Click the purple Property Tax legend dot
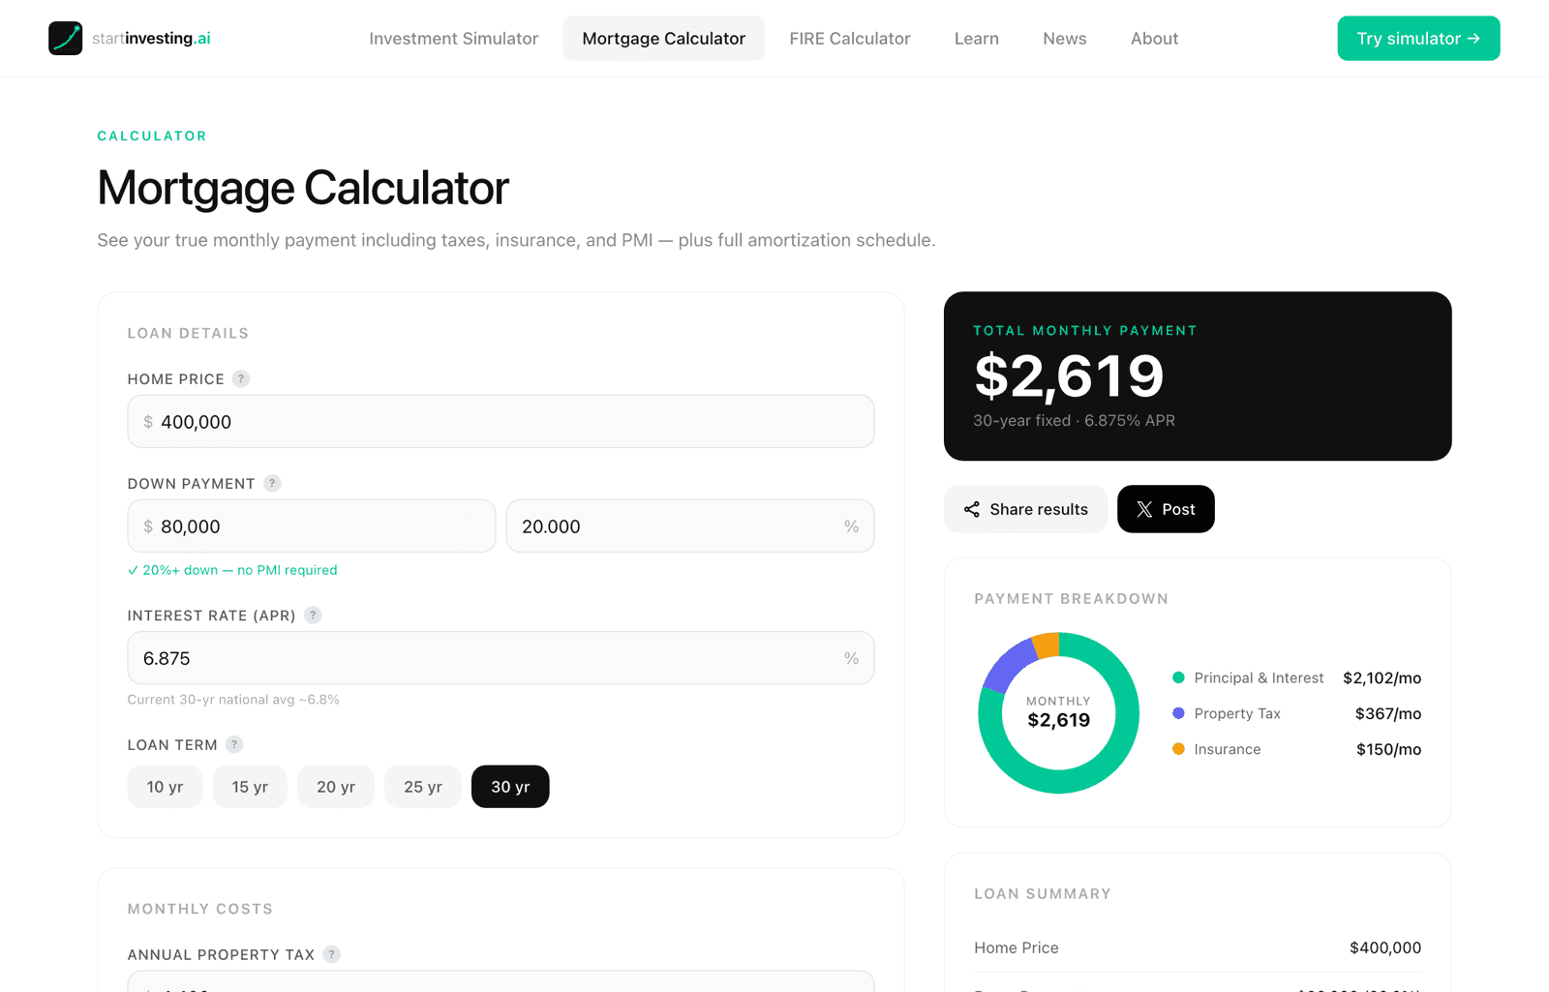Viewport: 1549px width, 992px height. point(1178,713)
